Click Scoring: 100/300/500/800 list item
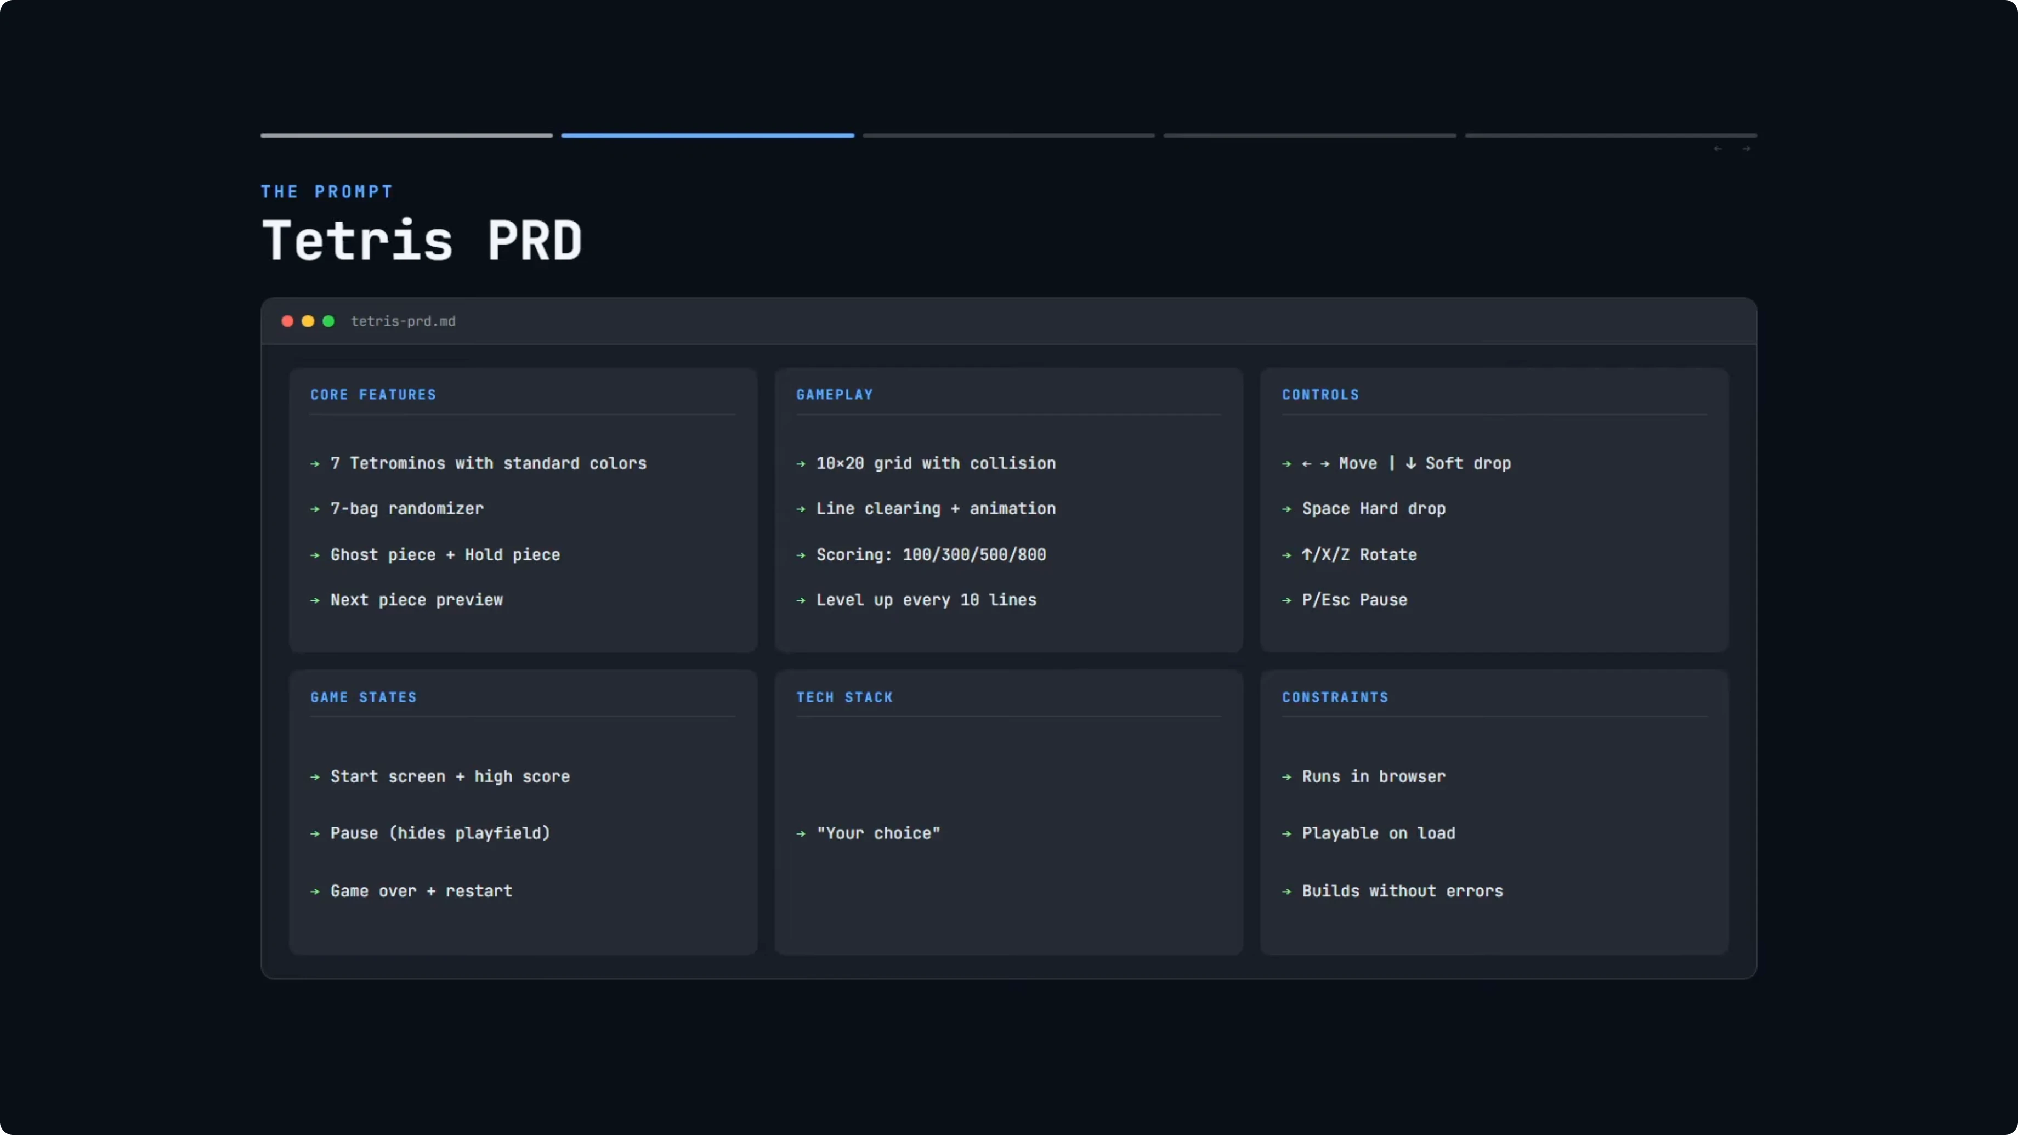The image size is (2018, 1135). tap(931, 554)
